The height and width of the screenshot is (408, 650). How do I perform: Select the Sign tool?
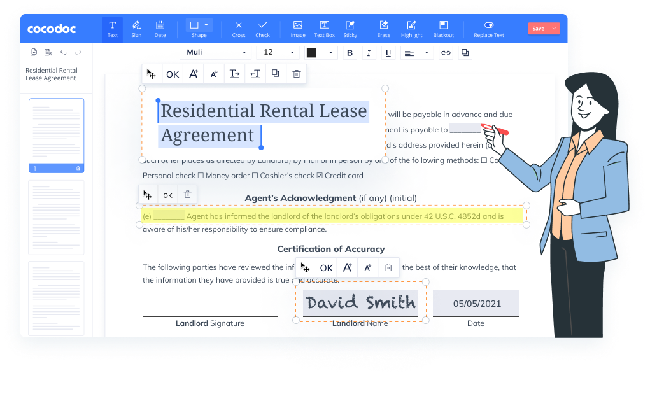tap(136, 29)
